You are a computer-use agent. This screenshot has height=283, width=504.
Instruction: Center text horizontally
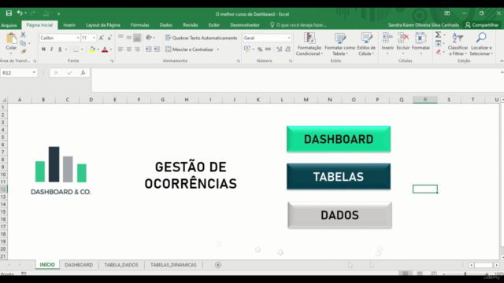tap(129, 50)
